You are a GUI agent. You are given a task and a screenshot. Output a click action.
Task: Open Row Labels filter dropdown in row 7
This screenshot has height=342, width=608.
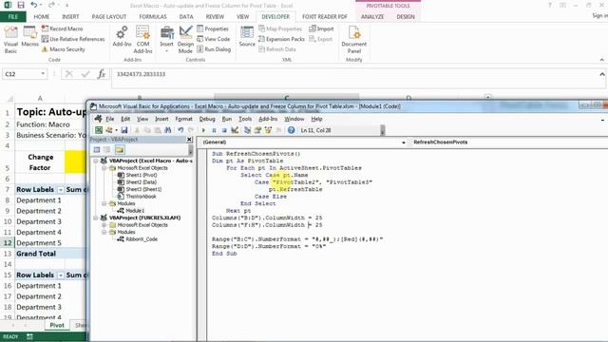point(61,190)
